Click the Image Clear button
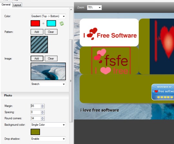The width and height of the screenshot is (174, 144). click(51, 58)
